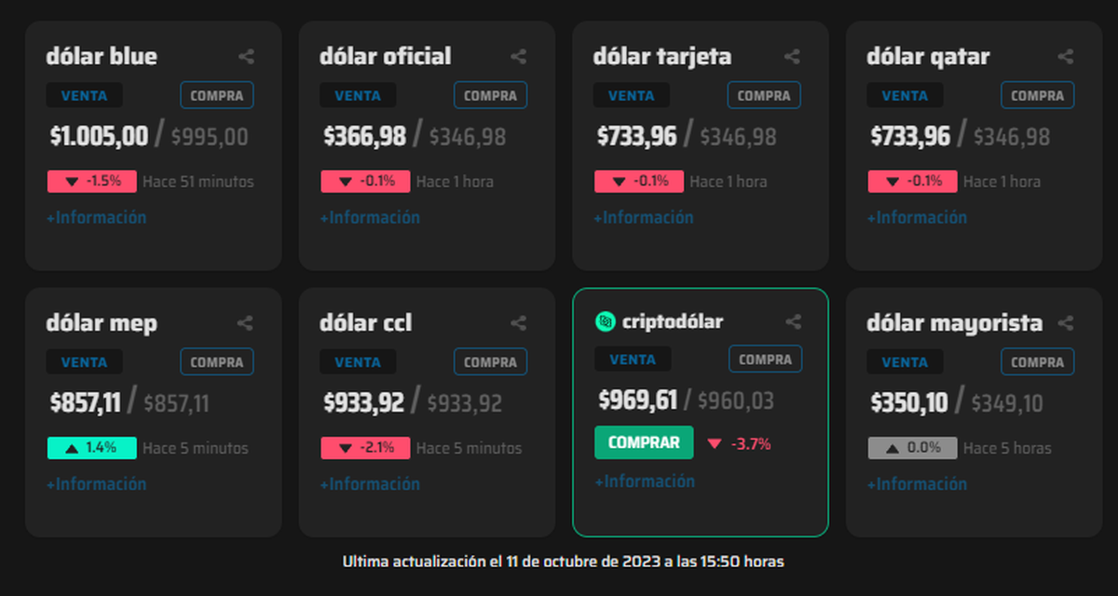Click share icon on dólar blue card

pyautogui.click(x=246, y=57)
